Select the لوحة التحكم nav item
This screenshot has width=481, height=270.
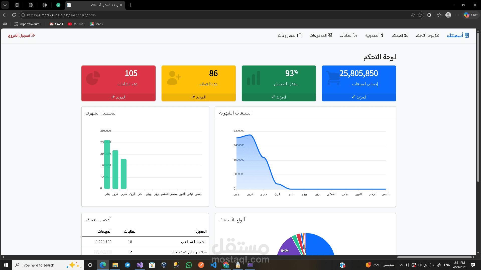427,35
